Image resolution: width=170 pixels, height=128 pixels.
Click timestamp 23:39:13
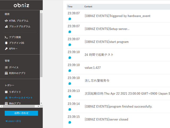(74, 91)
